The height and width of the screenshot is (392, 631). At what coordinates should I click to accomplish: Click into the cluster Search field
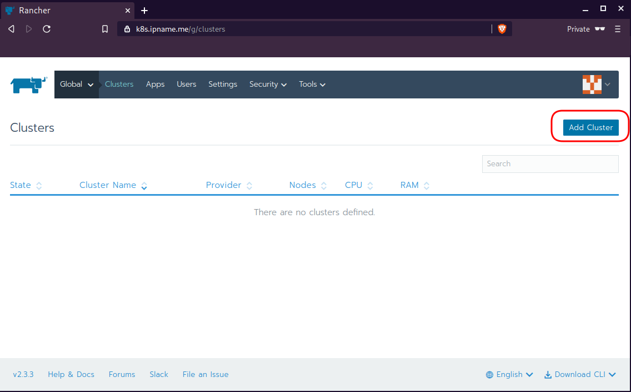(x=550, y=164)
